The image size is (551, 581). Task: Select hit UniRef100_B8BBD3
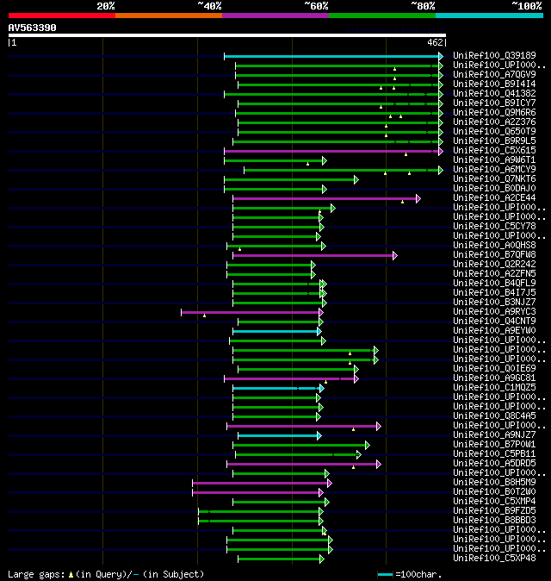494,521
